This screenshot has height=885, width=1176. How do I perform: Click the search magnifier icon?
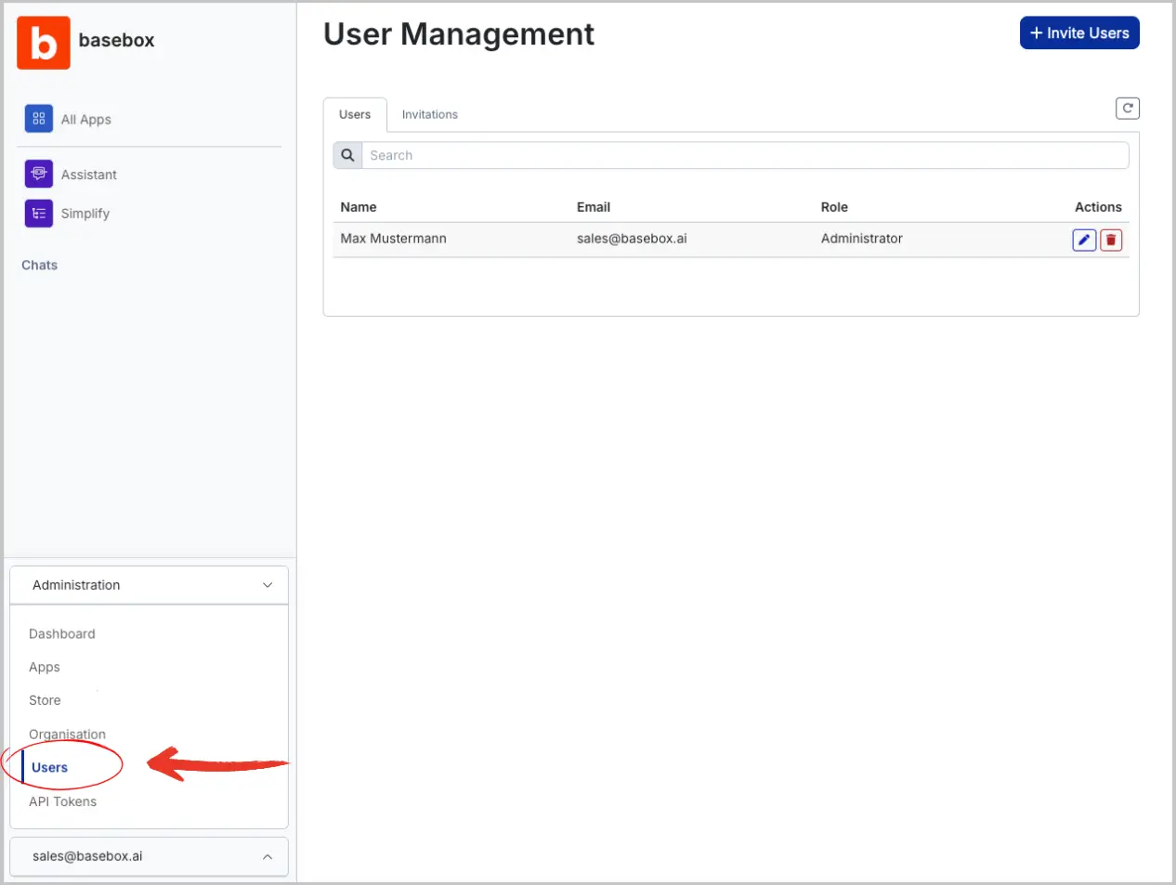[347, 155]
